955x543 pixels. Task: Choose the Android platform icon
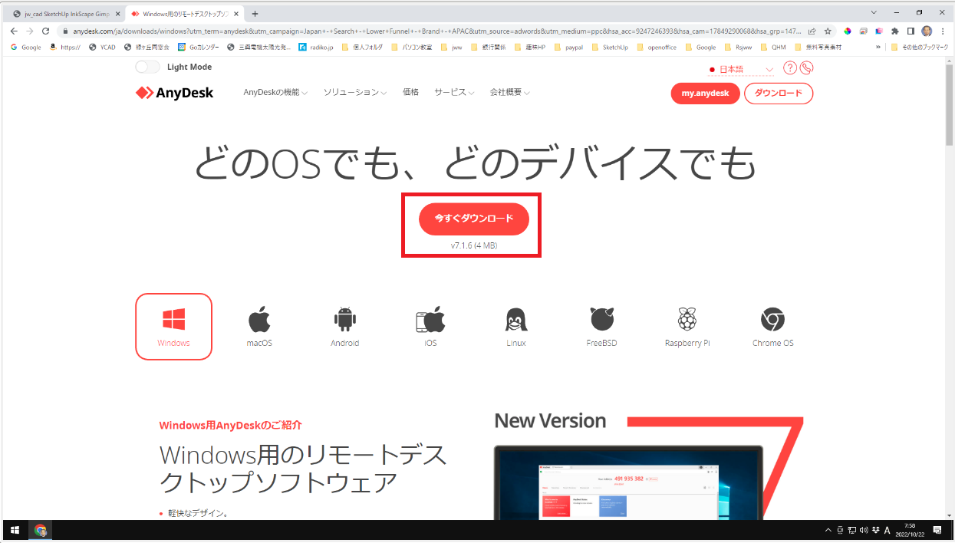345,318
